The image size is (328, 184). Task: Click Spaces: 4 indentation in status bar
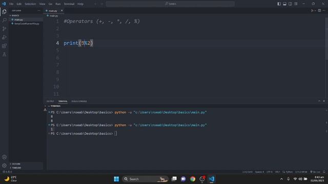click(x=259, y=172)
